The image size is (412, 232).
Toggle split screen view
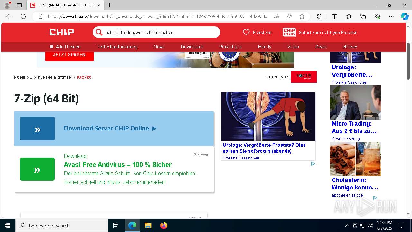pos(334,16)
